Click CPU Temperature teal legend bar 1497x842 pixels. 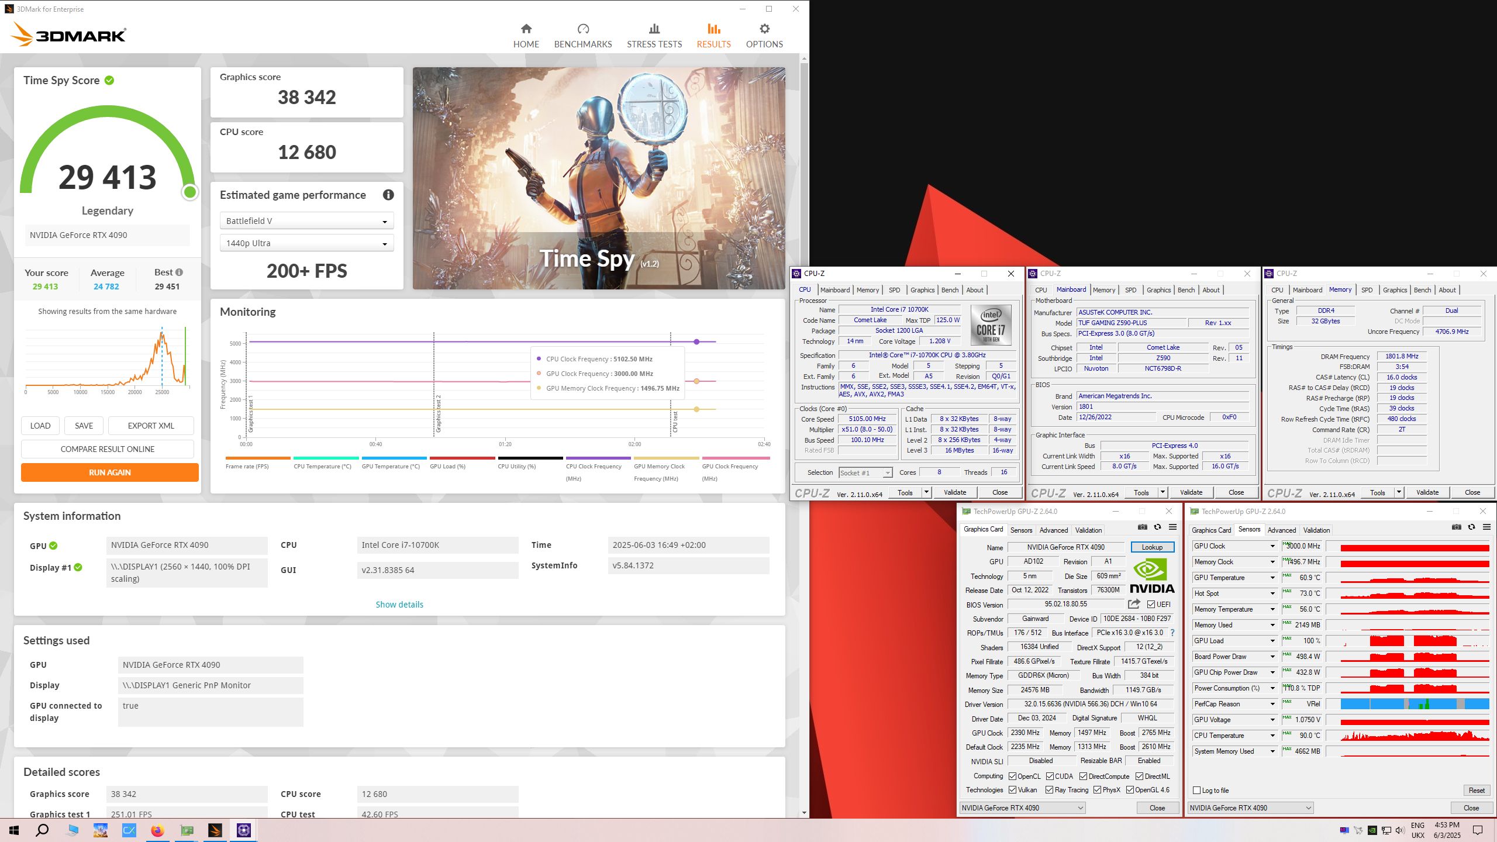coord(326,458)
